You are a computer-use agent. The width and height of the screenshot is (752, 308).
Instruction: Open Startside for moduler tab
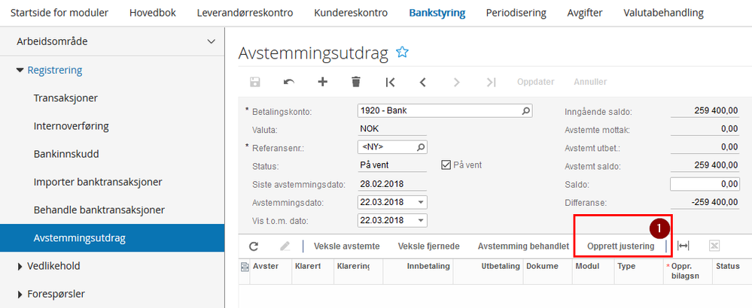point(59,13)
